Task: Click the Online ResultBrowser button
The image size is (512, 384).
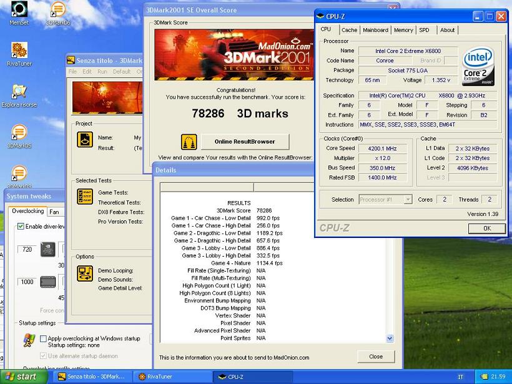Action: coord(245,142)
